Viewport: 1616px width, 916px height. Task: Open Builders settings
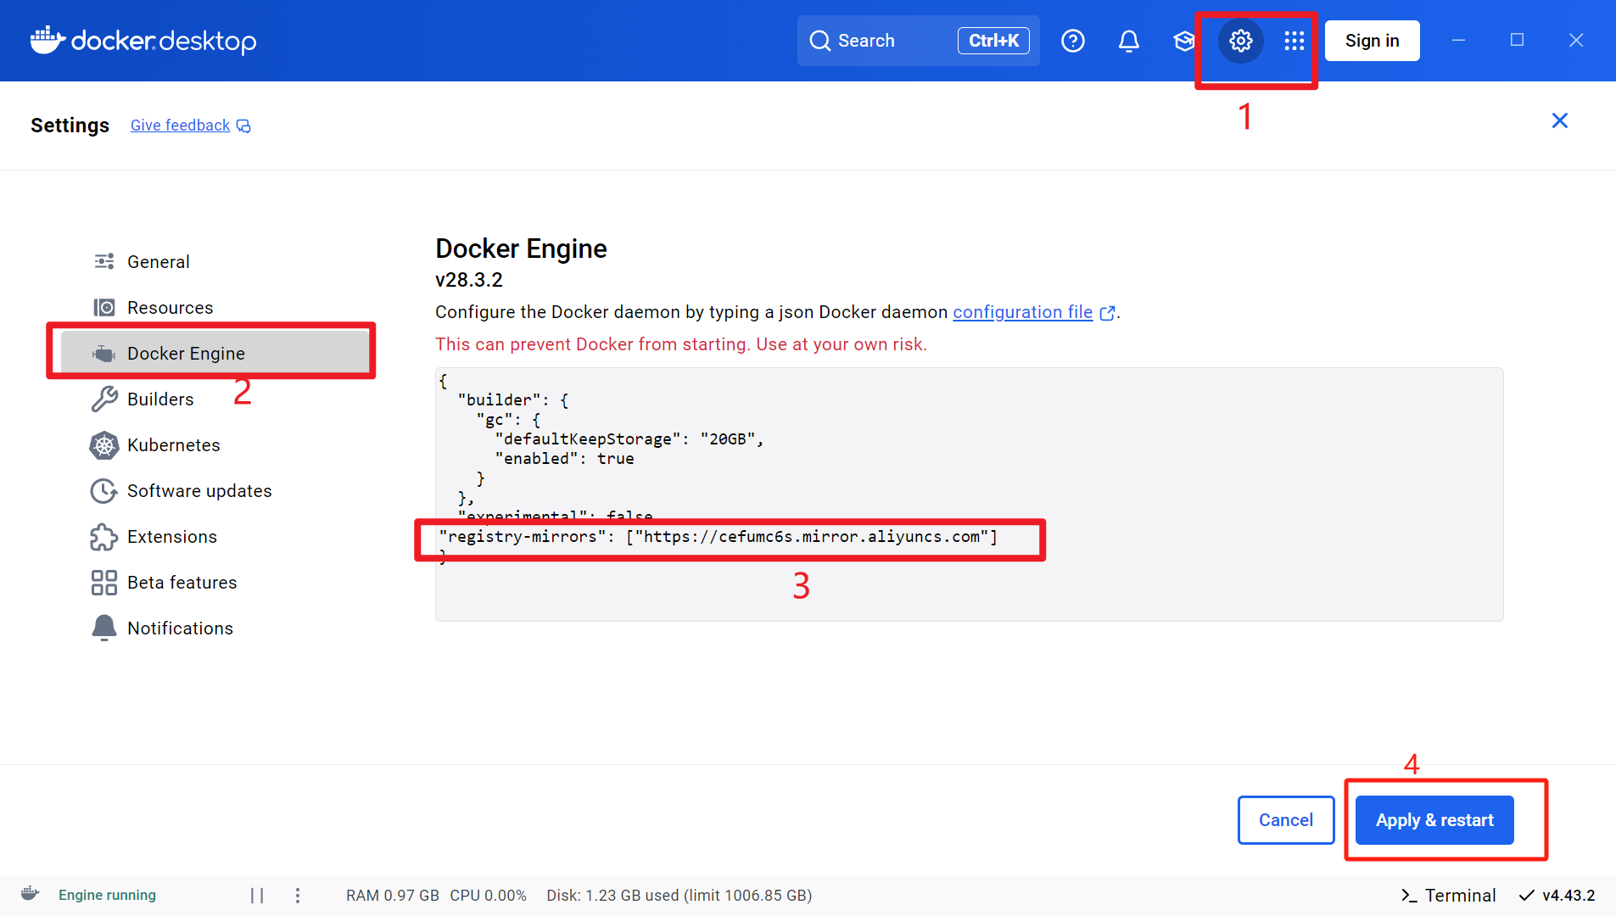(x=215, y=399)
